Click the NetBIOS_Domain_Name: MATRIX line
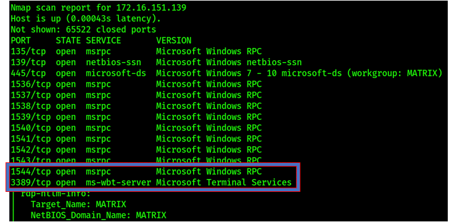This screenshot has height=222, width=449. tap(99, 215)
